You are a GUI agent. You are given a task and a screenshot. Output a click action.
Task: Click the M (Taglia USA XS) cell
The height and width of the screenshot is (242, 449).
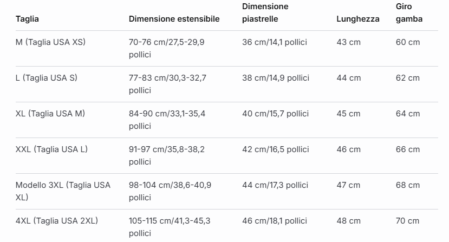tap(51, 42)
